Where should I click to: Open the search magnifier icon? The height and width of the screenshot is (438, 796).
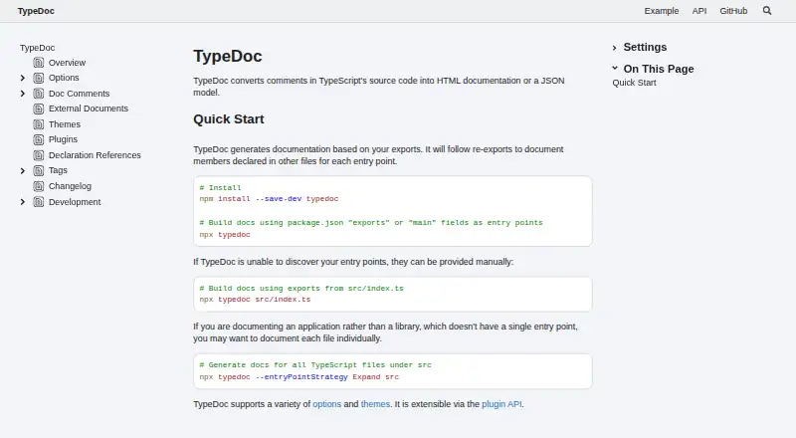[x=767, y=11]
